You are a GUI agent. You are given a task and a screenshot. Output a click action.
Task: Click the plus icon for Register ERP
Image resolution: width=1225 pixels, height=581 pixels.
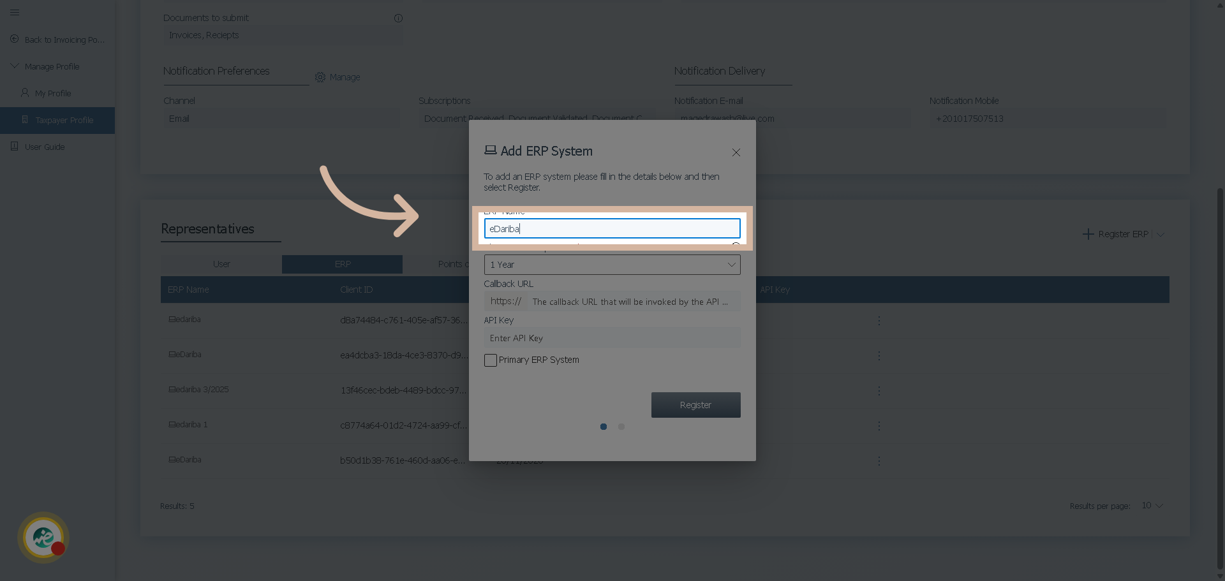(1088, 234)
